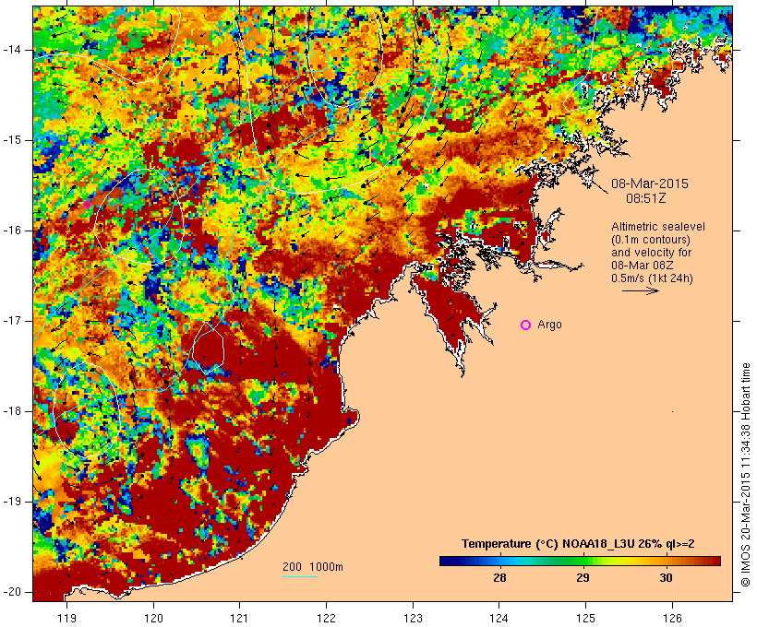
Task: Click the 28 label on color bar
Action: click(x=499, y=577)
